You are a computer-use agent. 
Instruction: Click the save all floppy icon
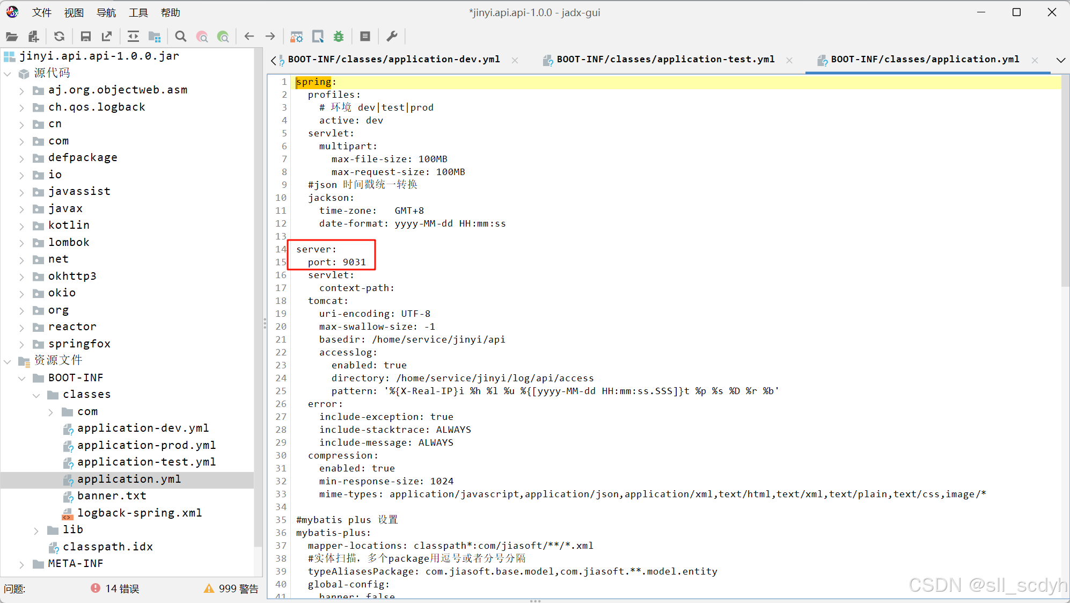85,37
